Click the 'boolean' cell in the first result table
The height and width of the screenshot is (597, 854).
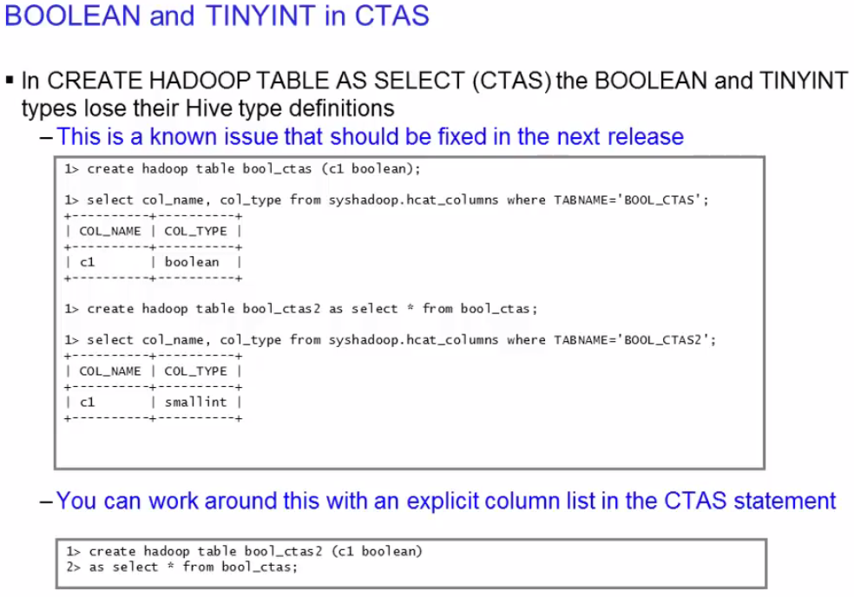point(192,262)
